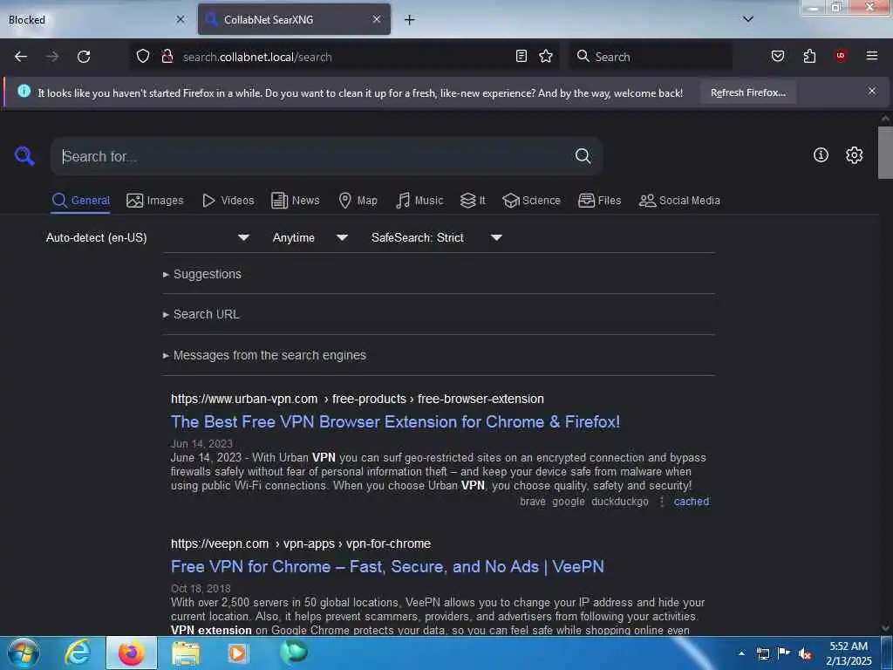Dismiss the Firefox refresh notification bar
This screenshot has height=670, width=893.
coord(872,91)
